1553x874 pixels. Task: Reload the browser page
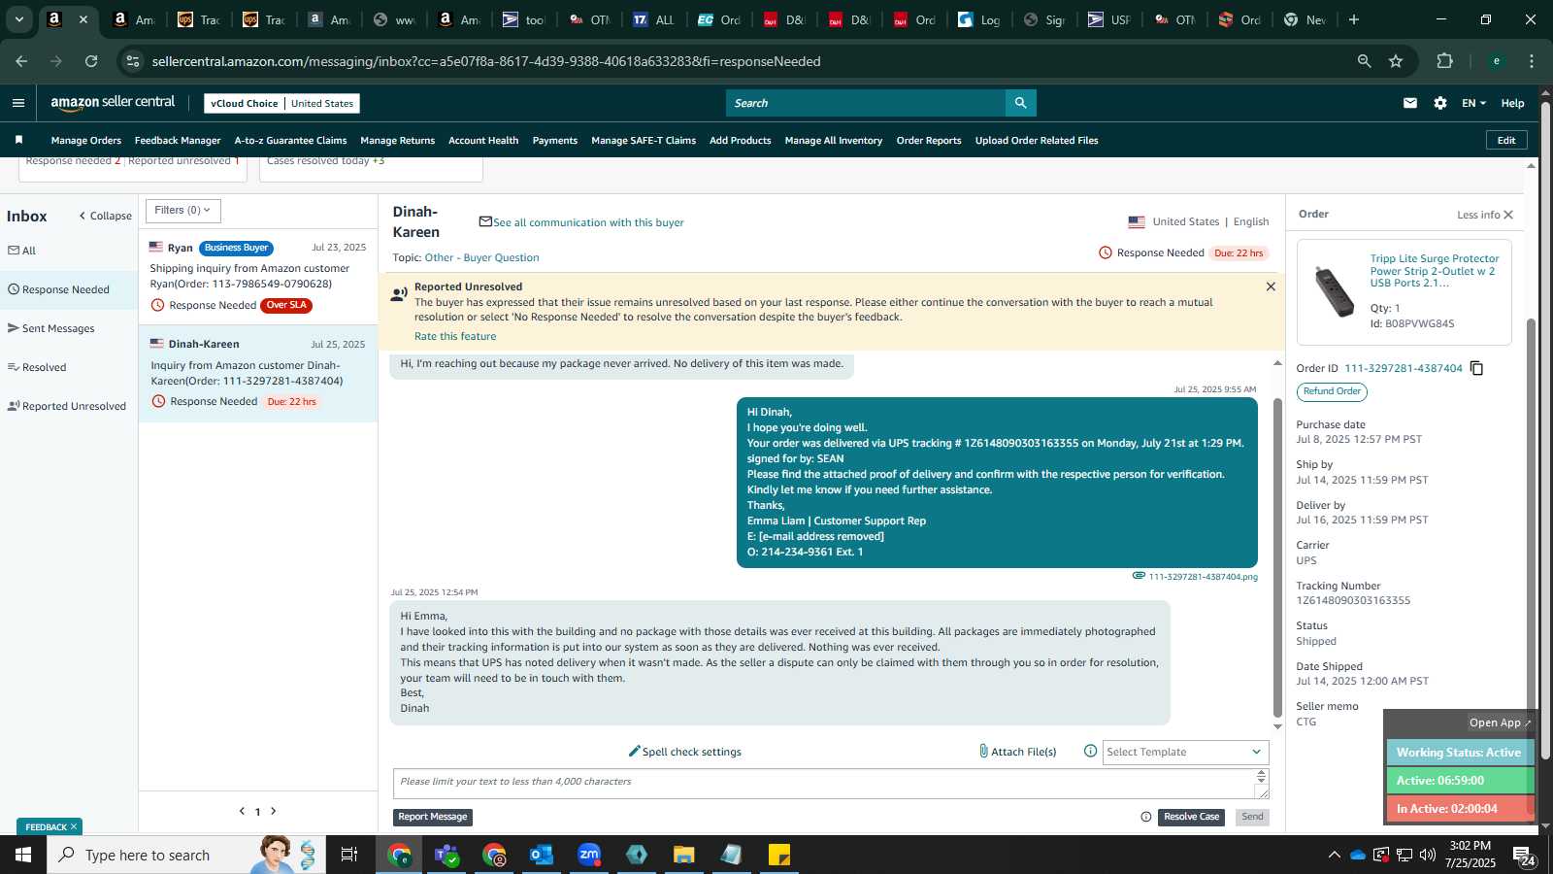pyautogui.click(x=91, y=61)
